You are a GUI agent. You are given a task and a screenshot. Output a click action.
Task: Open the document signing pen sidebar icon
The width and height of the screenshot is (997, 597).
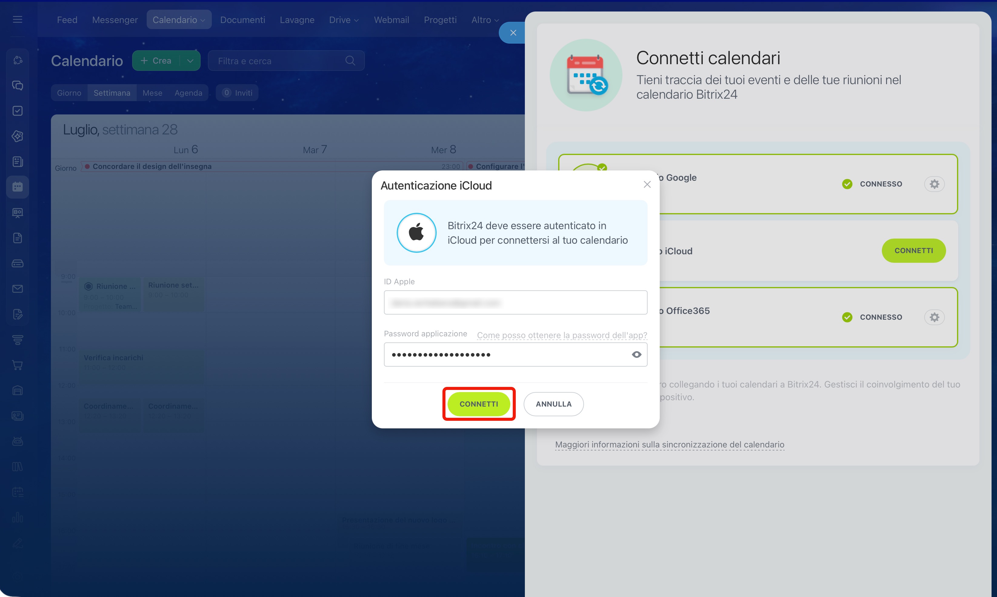(17, 314)
